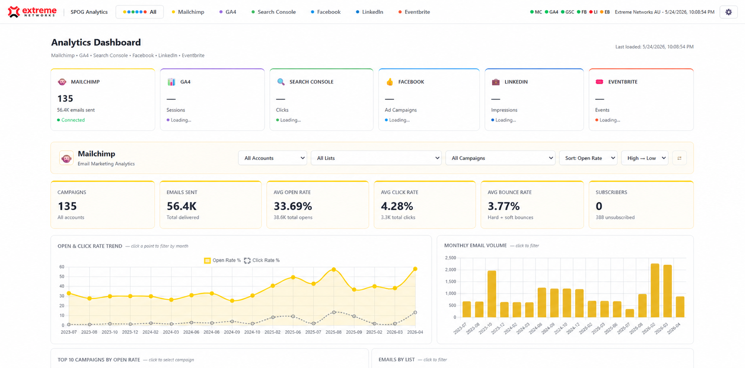The image size is (745, 368).
Task: Open the LinkedIn Impressions card
Action: pos(534,99)
